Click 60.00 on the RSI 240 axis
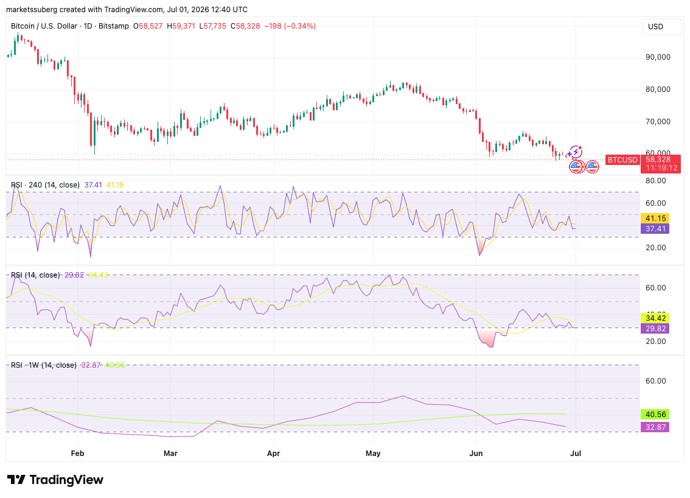This screenshot has width=690, height=498. pyautogui.click(x=656, y=203)
